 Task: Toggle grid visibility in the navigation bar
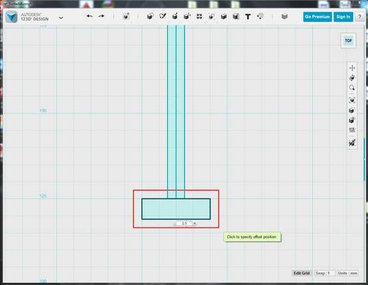click(x=352, y=130)
